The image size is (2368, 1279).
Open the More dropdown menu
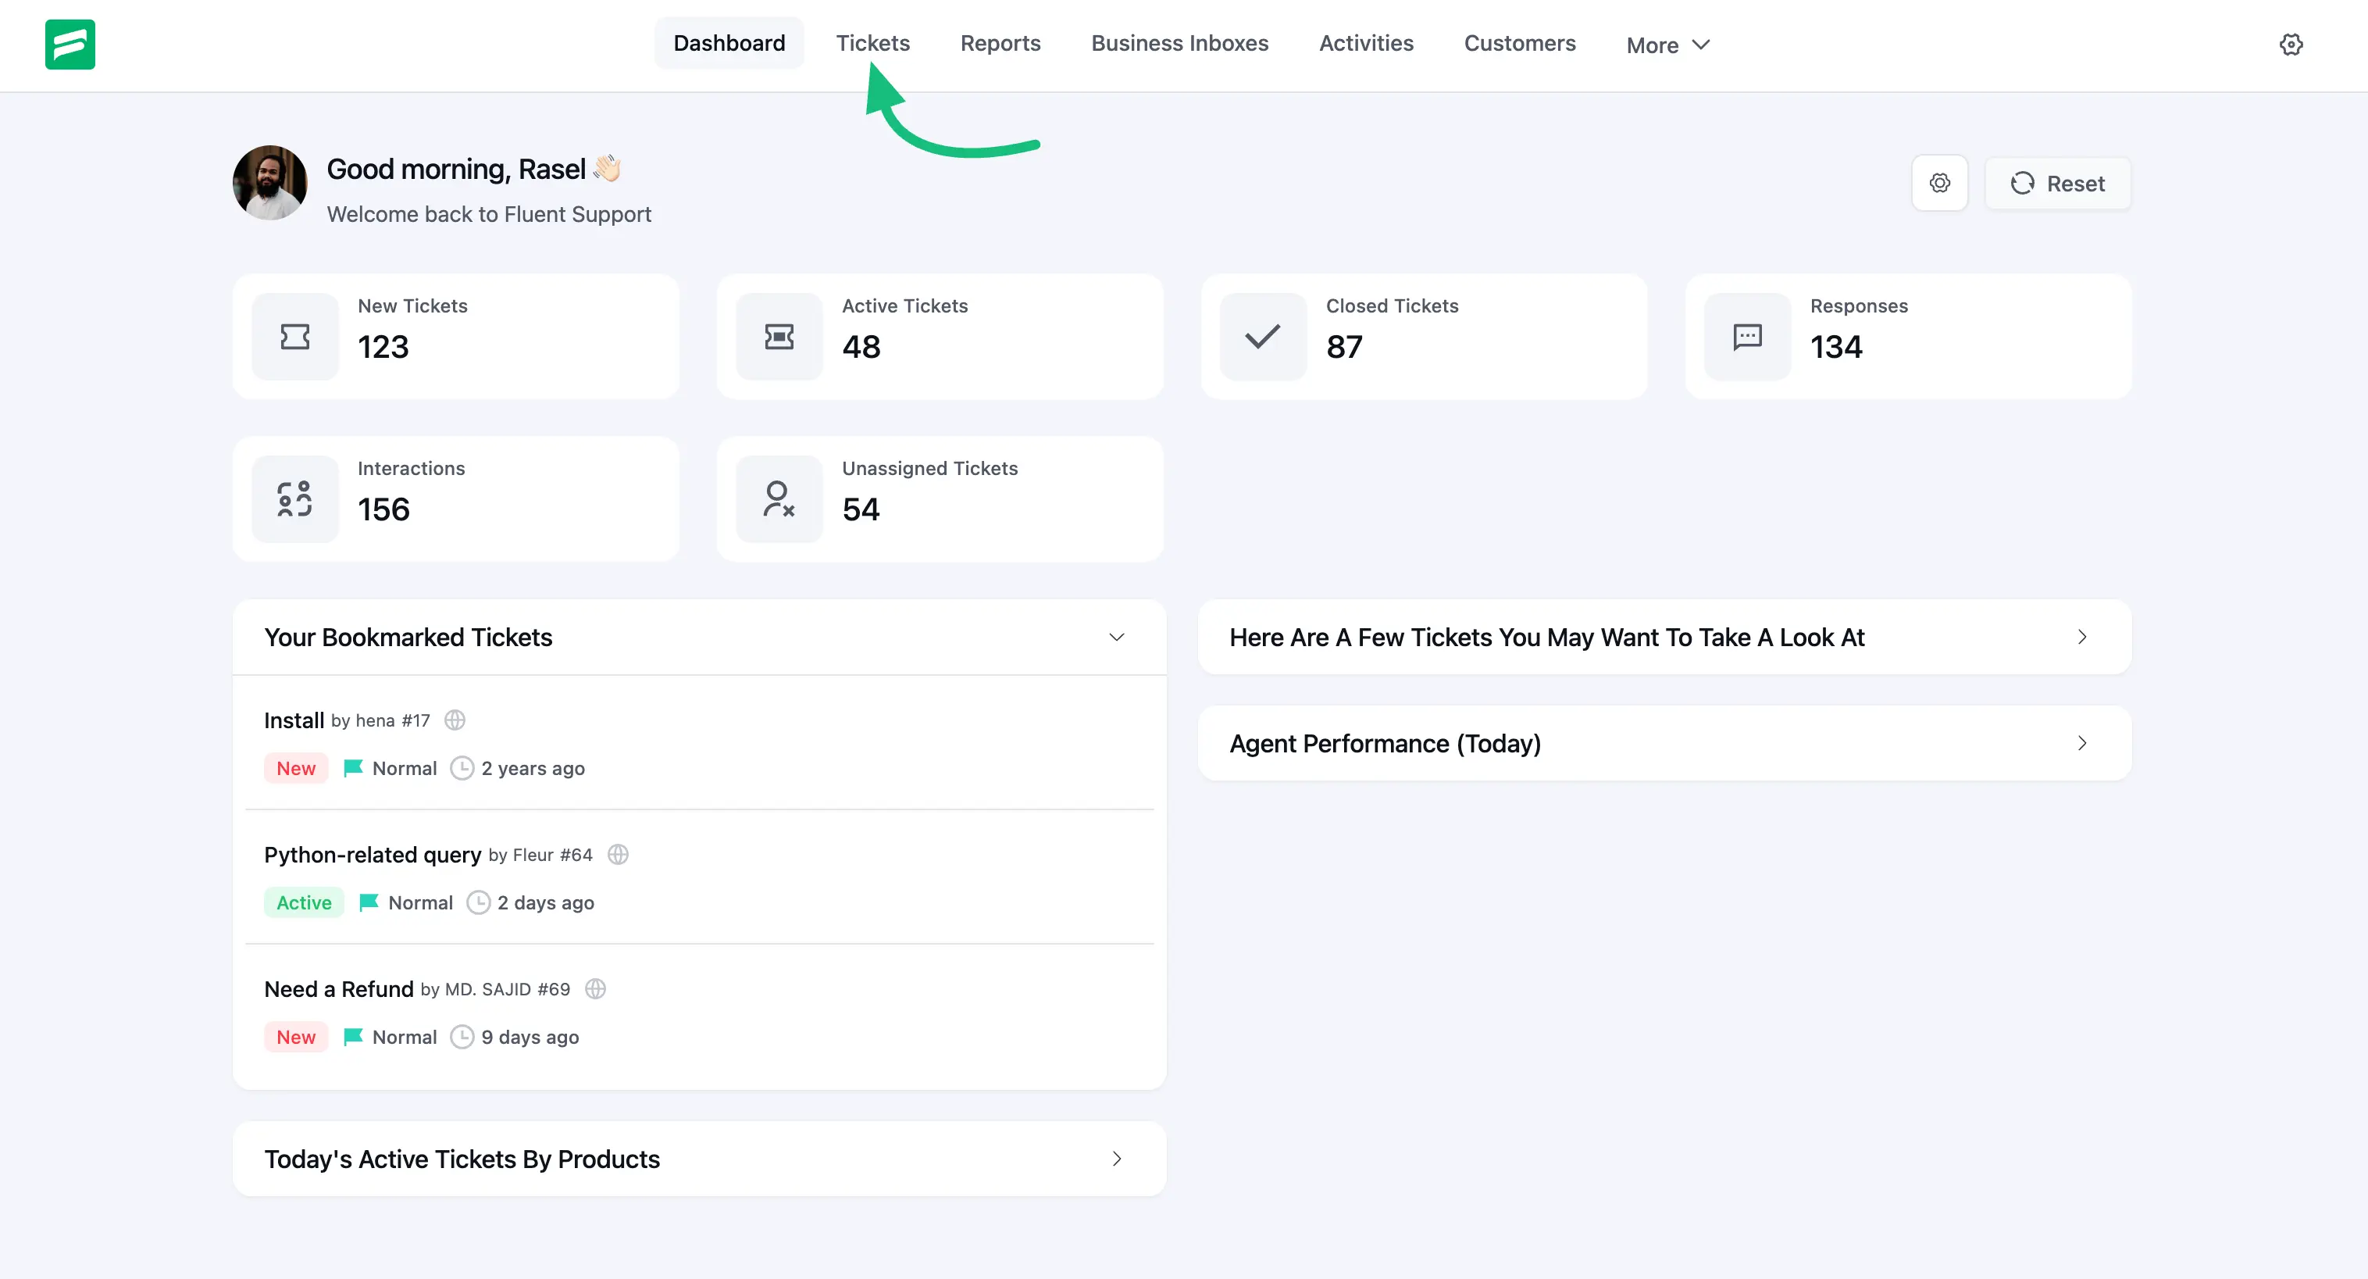tap(1667, 44)
